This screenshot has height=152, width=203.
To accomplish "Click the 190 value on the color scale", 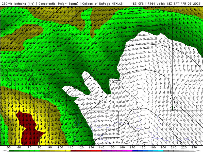I will 153,147.
